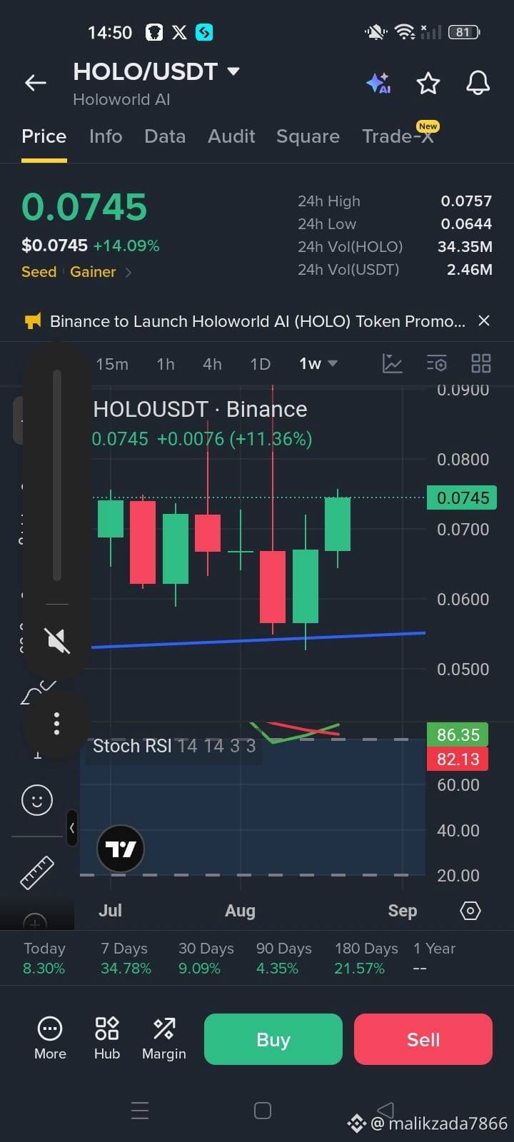Collapse the drawing toolbar arrow

tap(71, 828)
